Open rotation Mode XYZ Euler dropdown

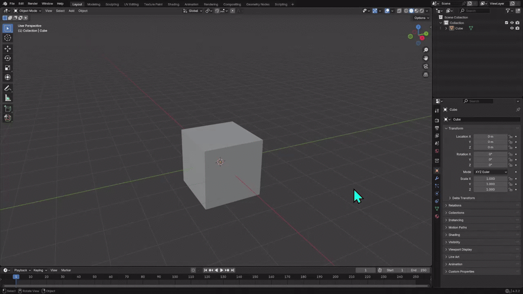coord(491,172)
